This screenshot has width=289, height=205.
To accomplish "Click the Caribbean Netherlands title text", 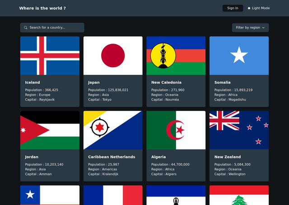I will [x=112, y=157].
